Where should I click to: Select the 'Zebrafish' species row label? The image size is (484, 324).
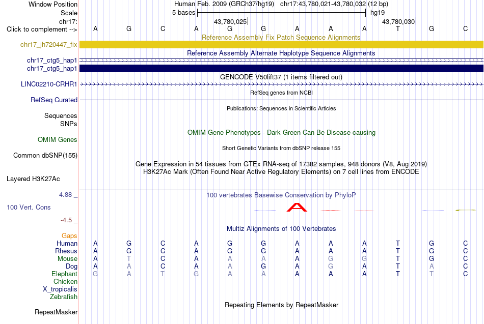point(64,297)
